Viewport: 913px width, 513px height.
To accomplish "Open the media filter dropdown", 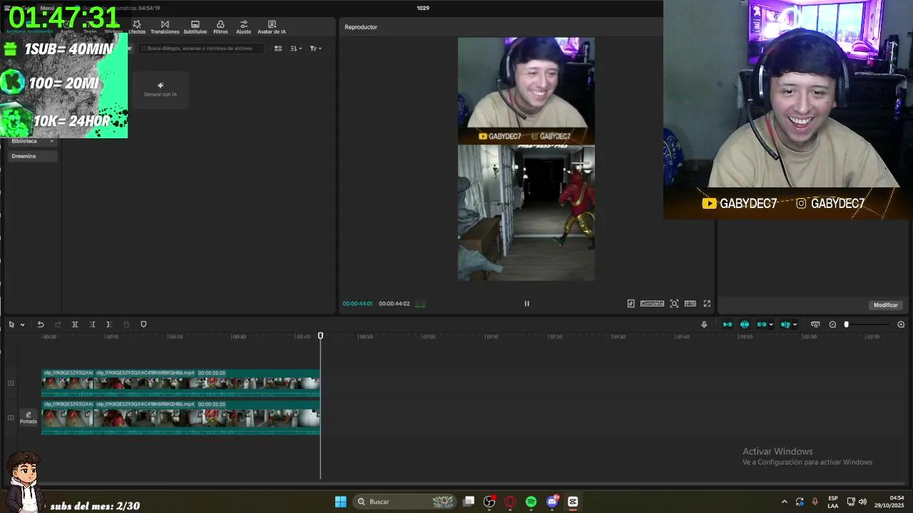I will point(315,48).
